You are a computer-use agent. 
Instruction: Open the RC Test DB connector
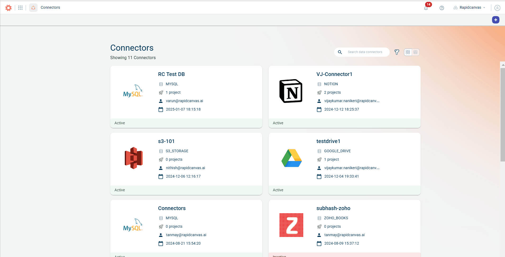tap(171, 74)
